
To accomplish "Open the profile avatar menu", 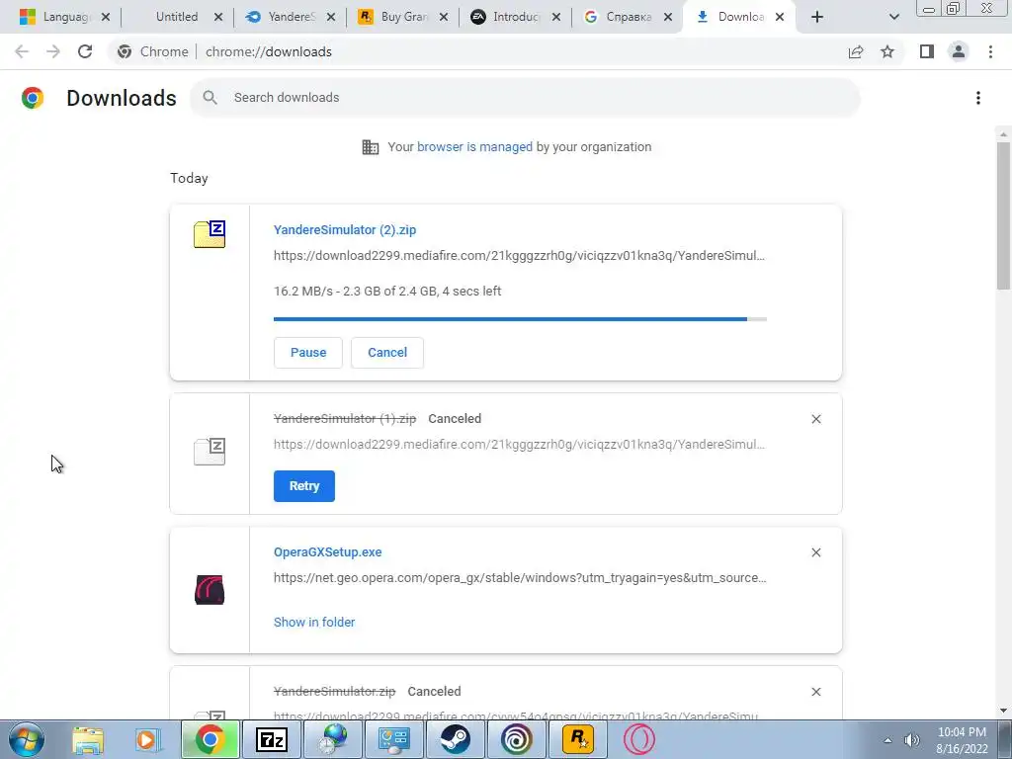I will click(959, 51).
